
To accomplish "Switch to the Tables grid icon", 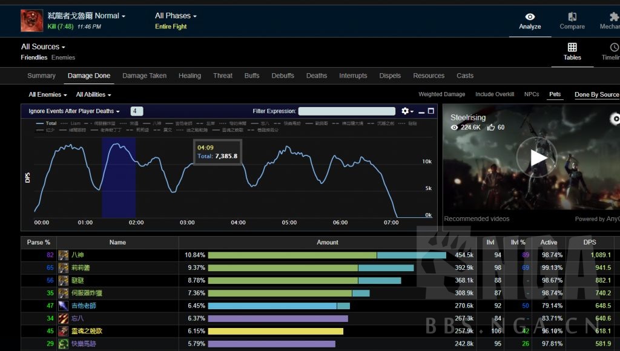I will [x=572, y=47].
